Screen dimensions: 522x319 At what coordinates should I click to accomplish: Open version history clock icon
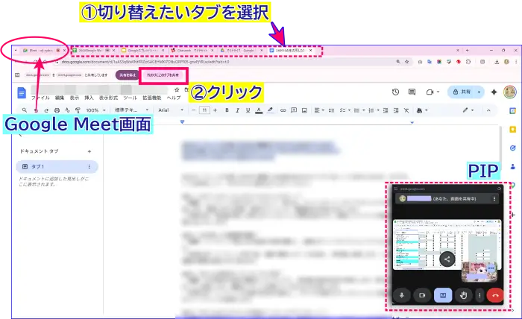(x=395, y=92)
